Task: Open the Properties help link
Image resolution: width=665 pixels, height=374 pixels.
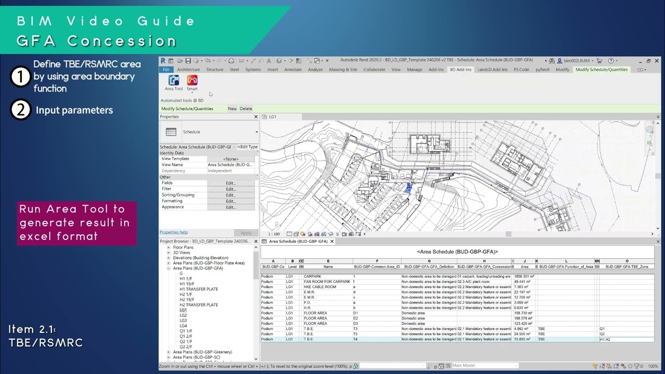Action: pyautogui.click(x=174, y=232)
